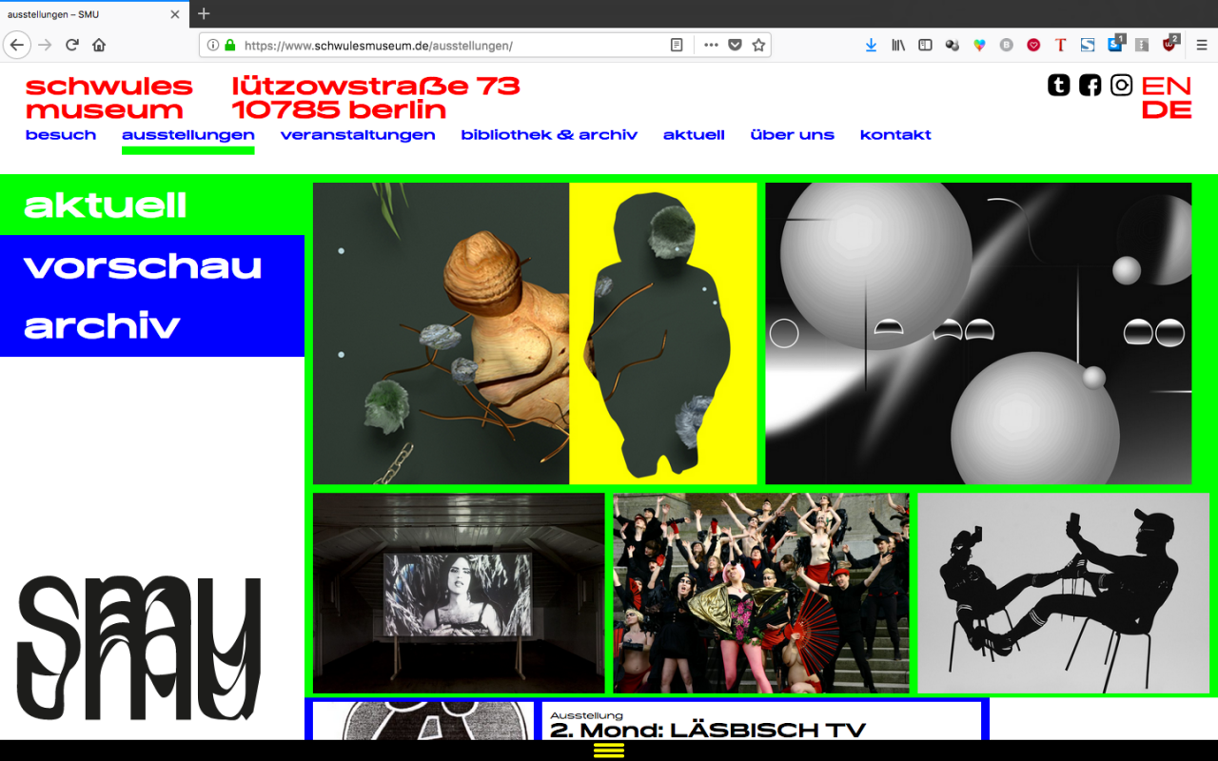Click the green aktuell block
The width and height of the screenshot is (1218, 761).
106,205
